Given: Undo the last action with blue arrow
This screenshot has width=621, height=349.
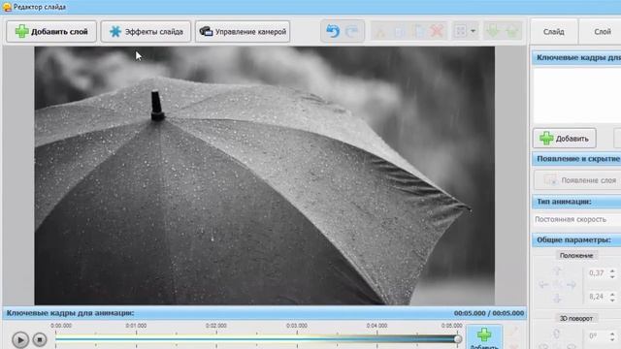Looking at the screenshot, I should pos(333,31).
